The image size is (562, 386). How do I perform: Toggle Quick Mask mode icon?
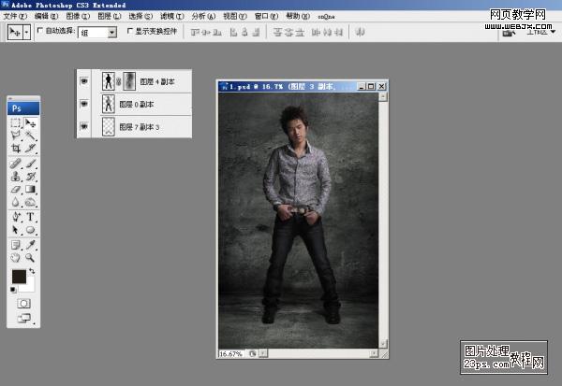tap(23, 304)
